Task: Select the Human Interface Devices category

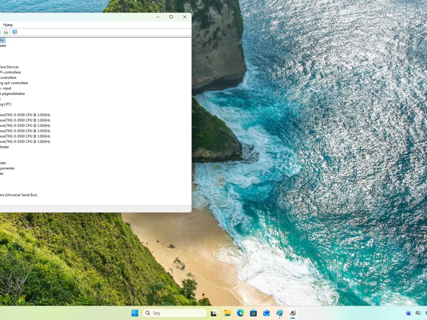Action: [x=9, y=67]
